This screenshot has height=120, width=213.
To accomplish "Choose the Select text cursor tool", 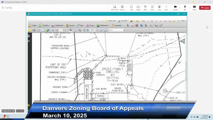I will [70, 30].
